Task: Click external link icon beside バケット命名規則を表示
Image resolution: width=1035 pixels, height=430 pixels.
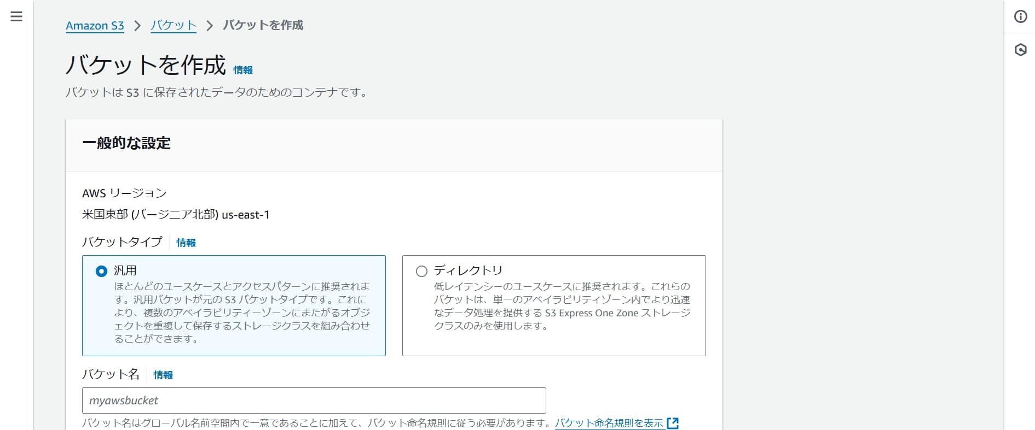Action: point(673,423)
